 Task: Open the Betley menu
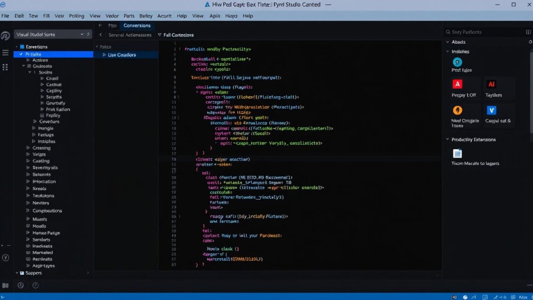(x=146, y=16)
